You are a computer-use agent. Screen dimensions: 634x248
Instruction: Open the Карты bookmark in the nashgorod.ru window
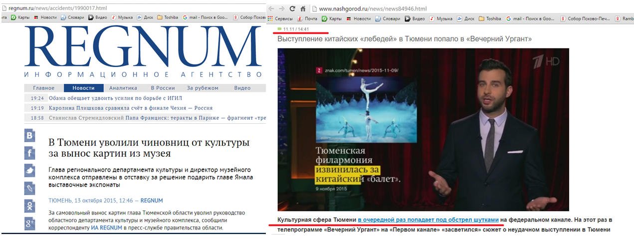click(x=332, y=19)
